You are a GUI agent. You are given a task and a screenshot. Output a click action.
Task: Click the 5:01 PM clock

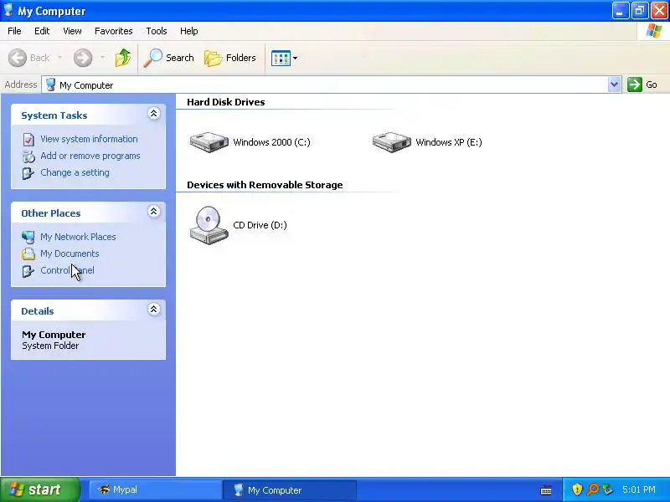[x=639, y=489]
